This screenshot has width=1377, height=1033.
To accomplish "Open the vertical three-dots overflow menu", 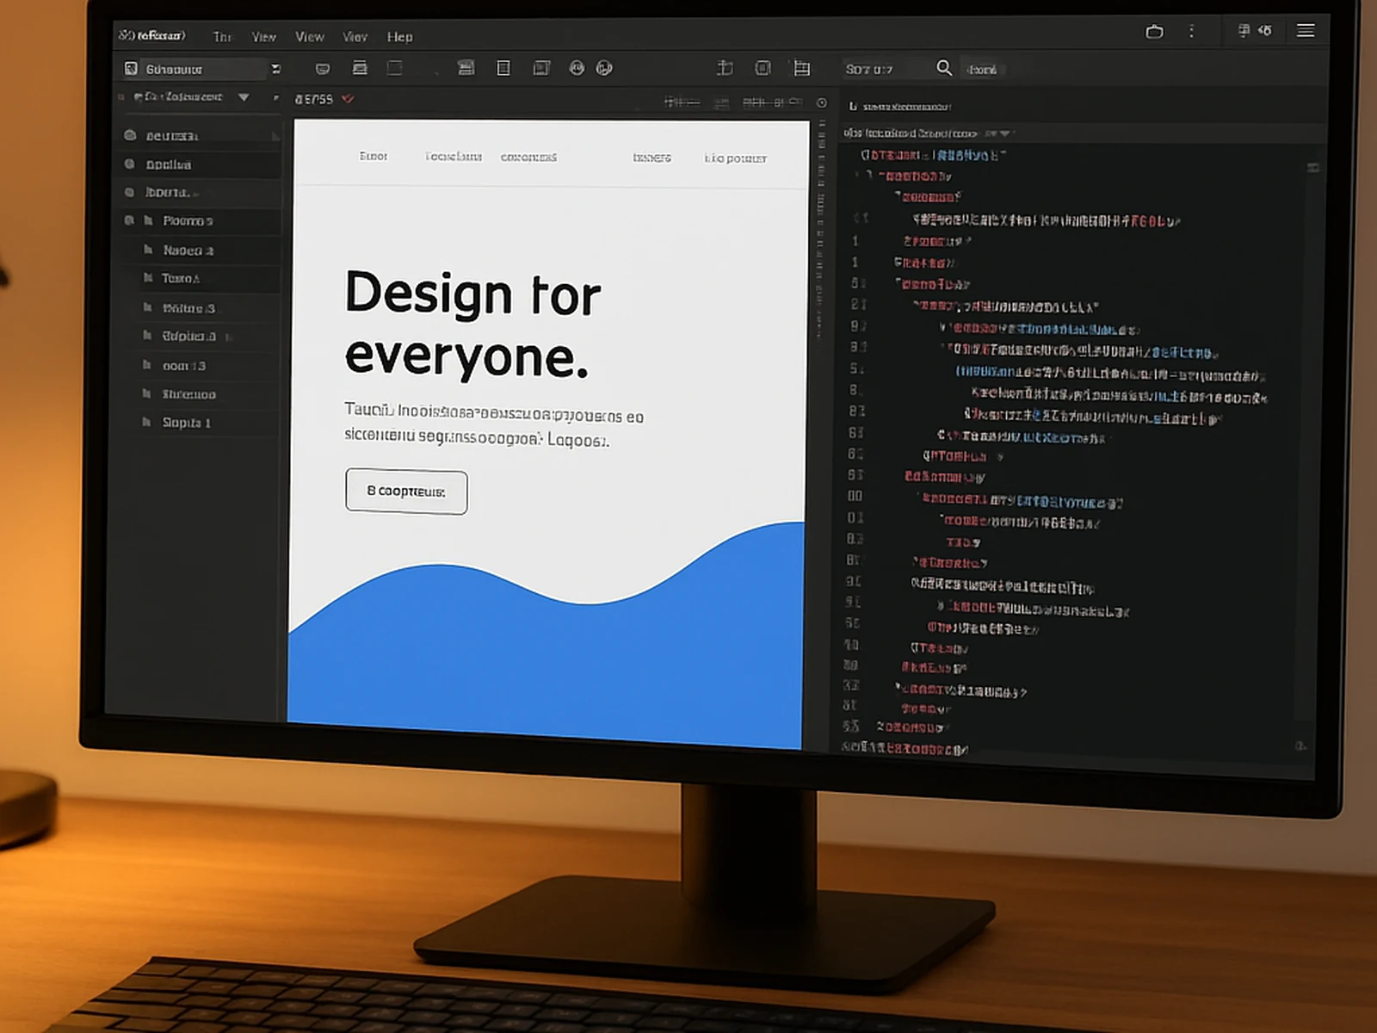I will tap(1192, 31).
